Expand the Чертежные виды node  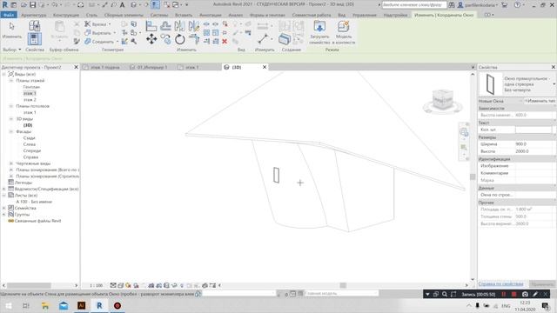[11, 163]
